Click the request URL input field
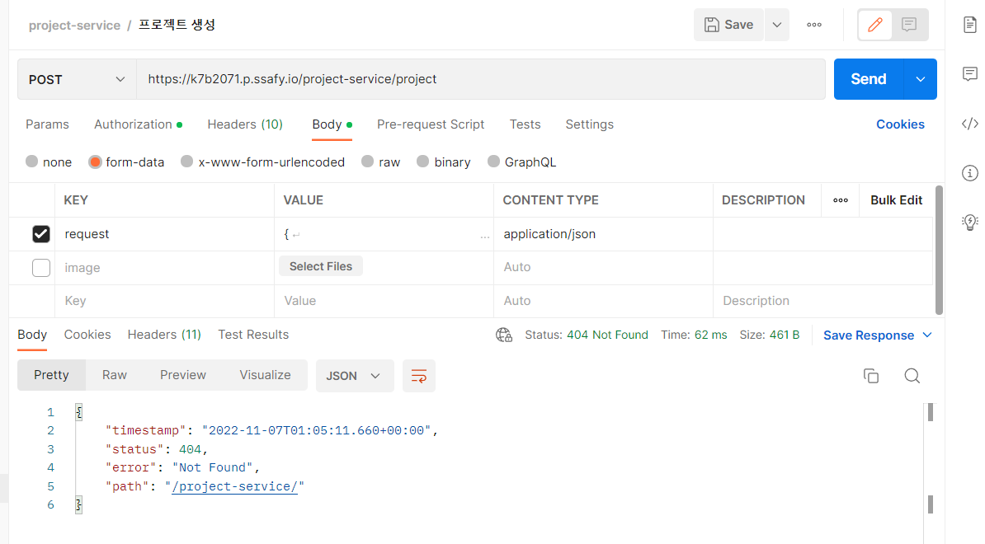The image size is (985, 544). [x=481, y=79]
